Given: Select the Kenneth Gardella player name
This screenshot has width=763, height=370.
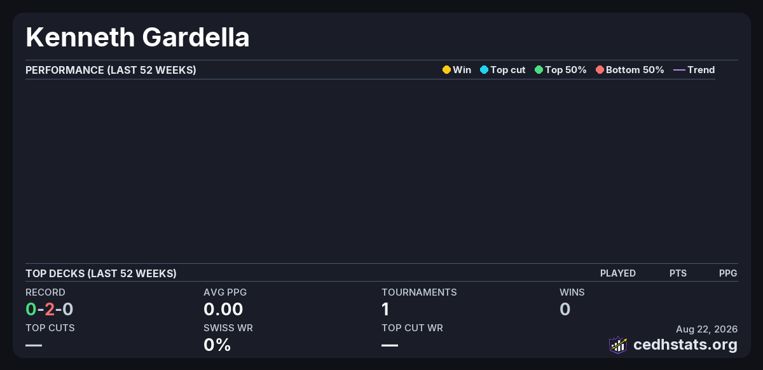Looking at the screenshot, I should click(137, 37).
